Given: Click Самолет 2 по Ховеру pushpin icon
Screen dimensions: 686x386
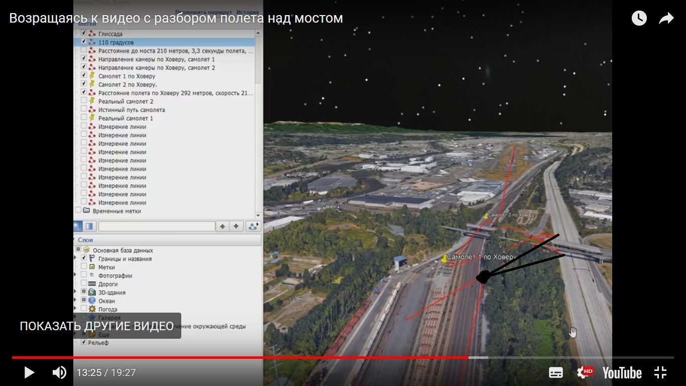Looking at the screenshot, I should pyautogui.click(x=92, y=84).
